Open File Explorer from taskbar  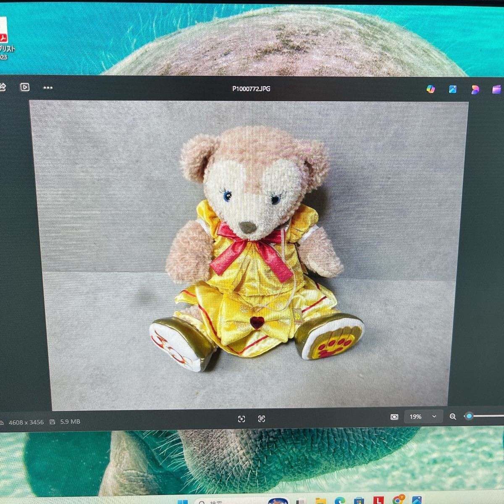coord(320,500)
